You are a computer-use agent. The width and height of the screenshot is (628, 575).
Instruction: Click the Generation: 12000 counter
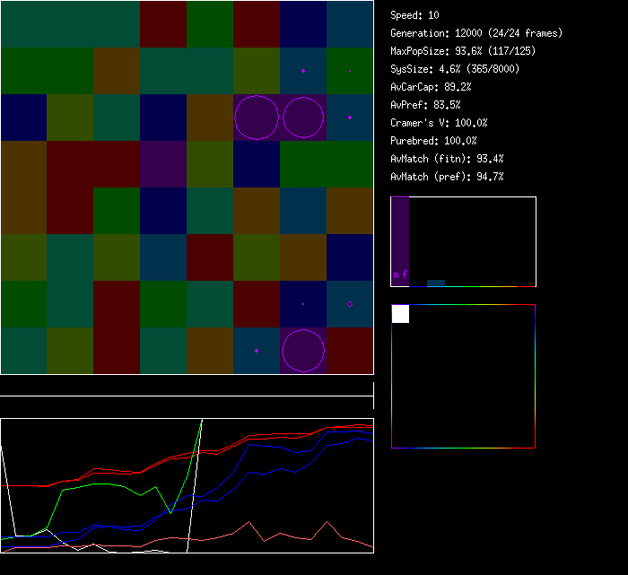476,33
